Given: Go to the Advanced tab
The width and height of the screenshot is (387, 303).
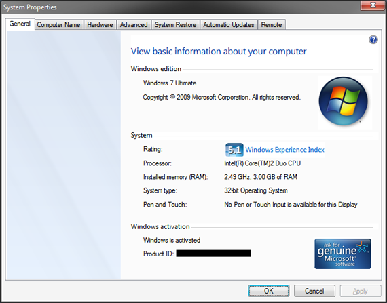Looking at the screenshot, I should 134,25.
